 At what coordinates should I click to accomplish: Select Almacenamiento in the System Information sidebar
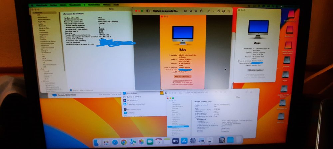(44, 19)
